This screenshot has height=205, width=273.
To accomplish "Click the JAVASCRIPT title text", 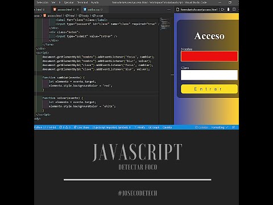I will click(138, 152).
